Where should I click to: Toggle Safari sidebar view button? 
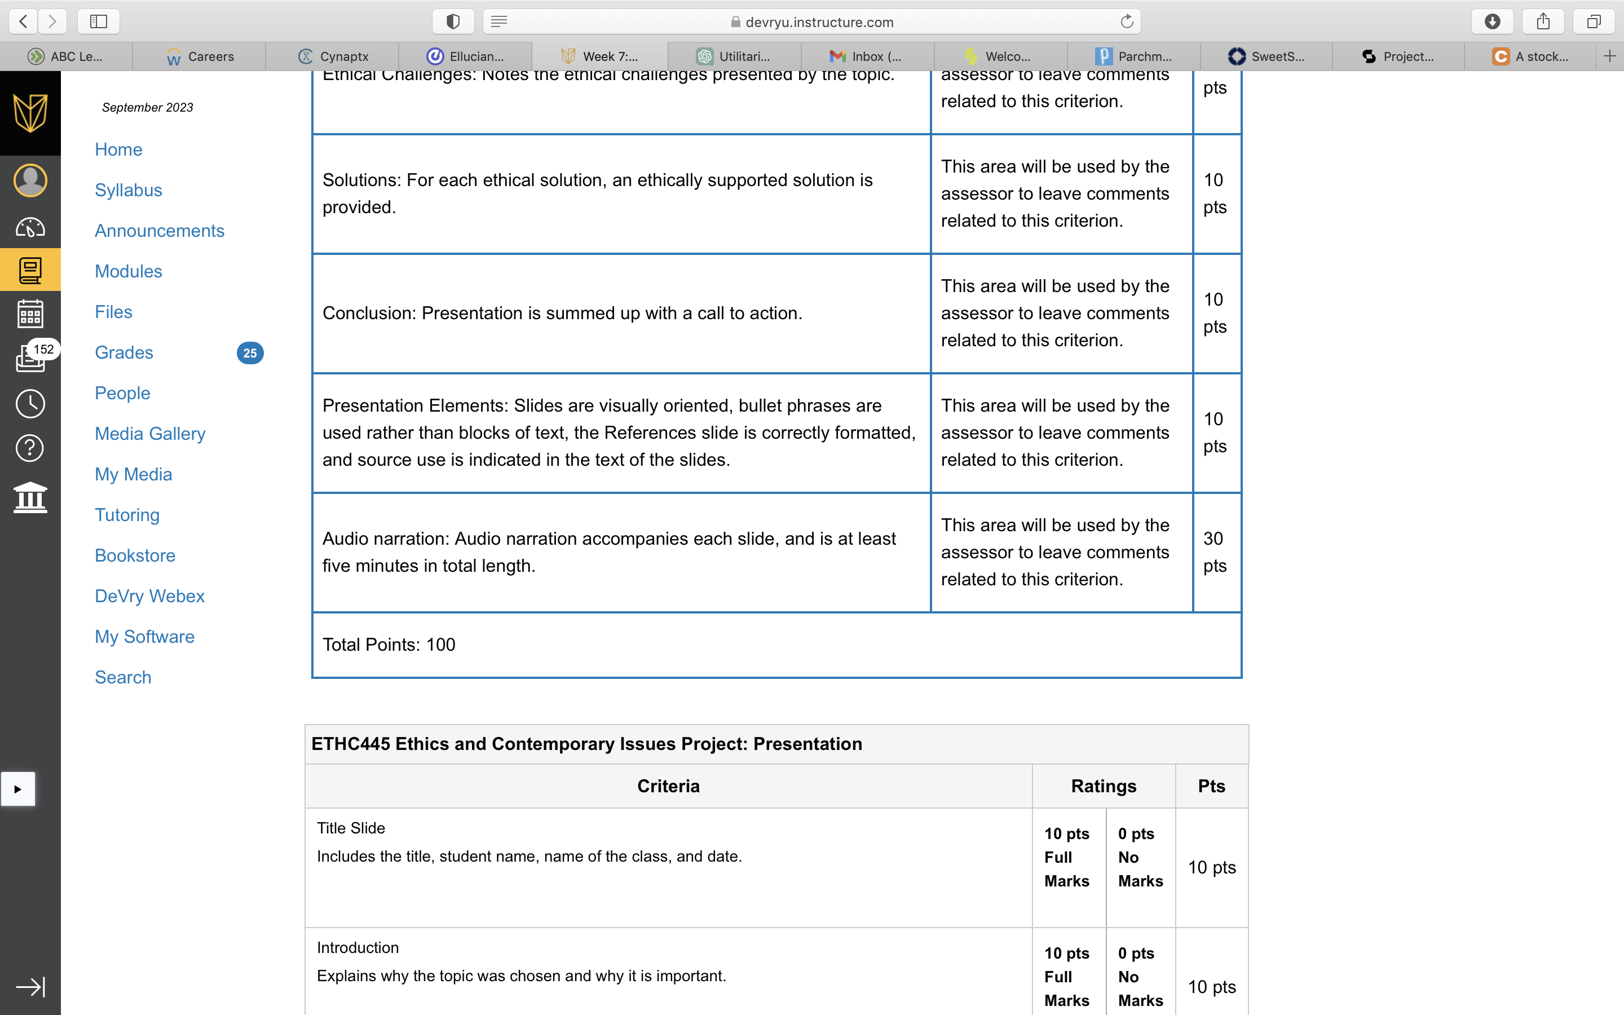[99, 21]
